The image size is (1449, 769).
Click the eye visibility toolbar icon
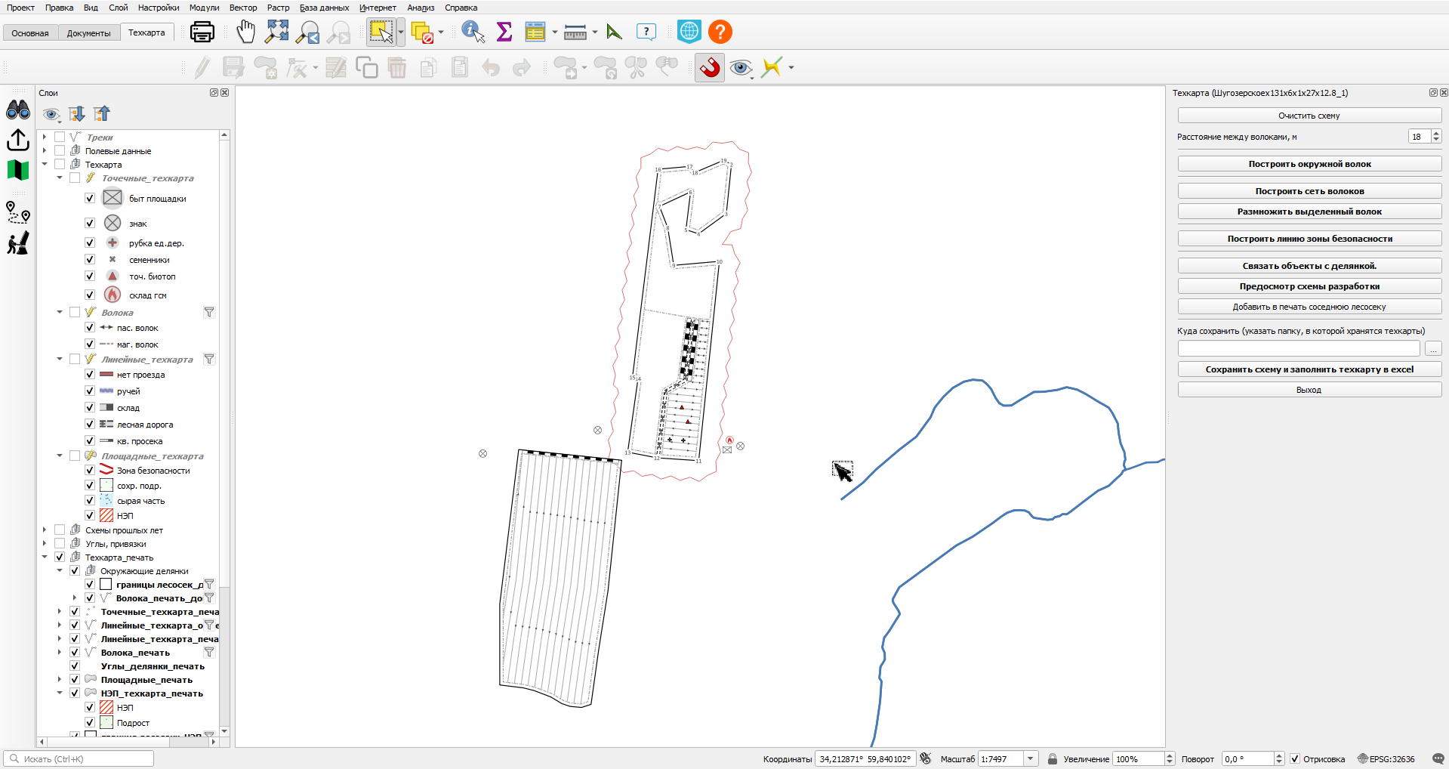[741, 68]
